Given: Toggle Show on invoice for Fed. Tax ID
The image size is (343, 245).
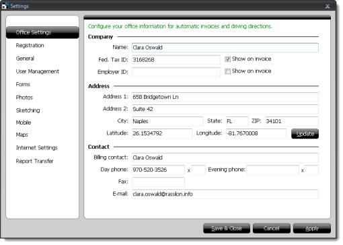Looking at the screenshot, I should [x=227, y=59].
